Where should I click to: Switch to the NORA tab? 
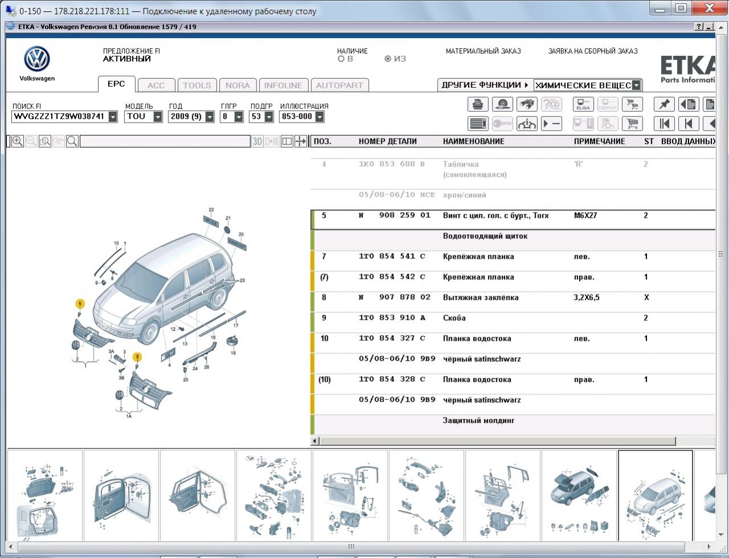tap(238, 85)
